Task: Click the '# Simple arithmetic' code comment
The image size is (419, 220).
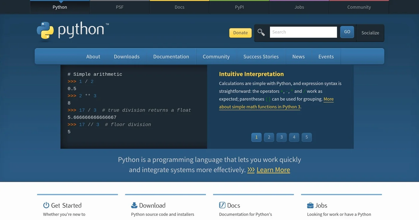Action: (x=95, y=74)
